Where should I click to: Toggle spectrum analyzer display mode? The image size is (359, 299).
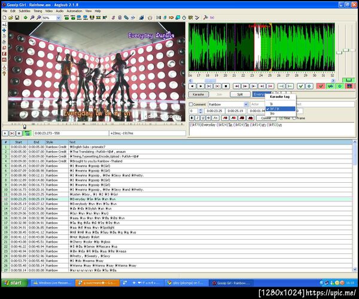349,86
